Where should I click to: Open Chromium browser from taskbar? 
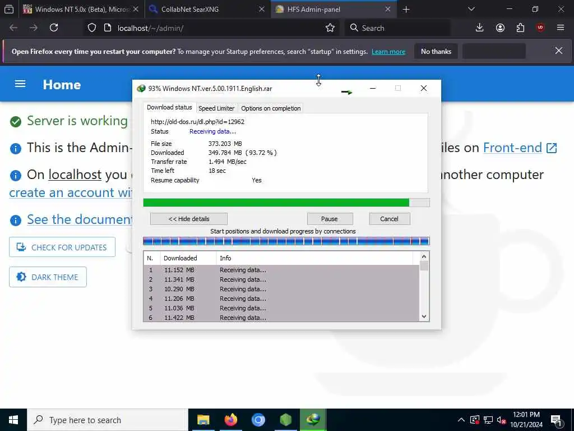tap(258, 420)
